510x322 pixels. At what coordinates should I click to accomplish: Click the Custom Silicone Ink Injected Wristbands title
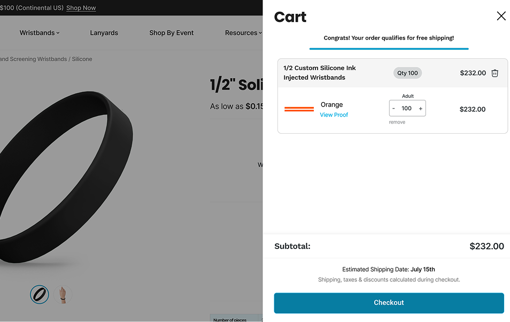(x=319, y=73)
